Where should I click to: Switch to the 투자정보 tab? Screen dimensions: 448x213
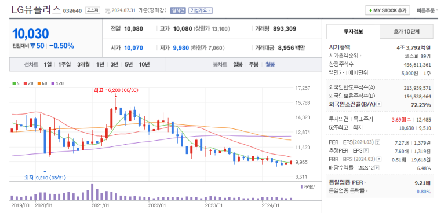pos(353,31)
